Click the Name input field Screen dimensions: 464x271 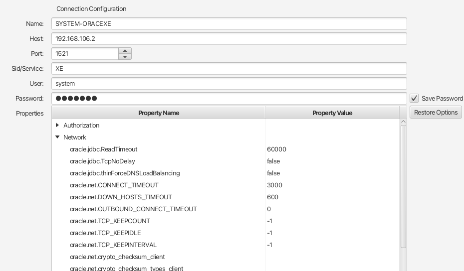pos(229,23)
